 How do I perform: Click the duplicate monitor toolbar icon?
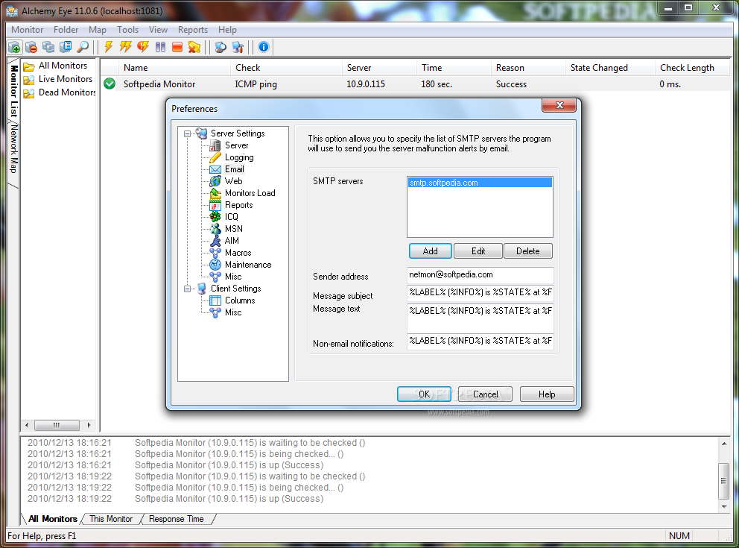[x=48, y=47]
